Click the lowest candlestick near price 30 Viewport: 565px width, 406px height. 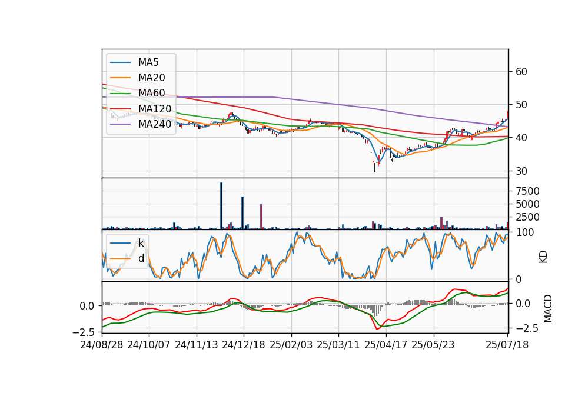[375, 167]
